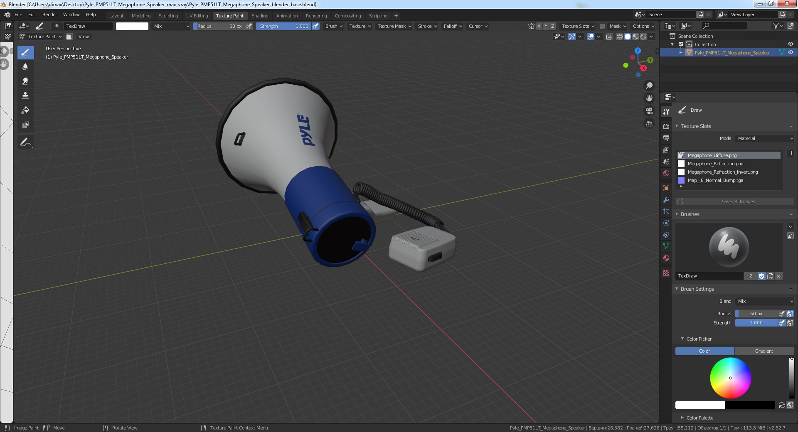798x432 pixels.
Task: Open the viewport View menu
Action: [x=84, y=37]
